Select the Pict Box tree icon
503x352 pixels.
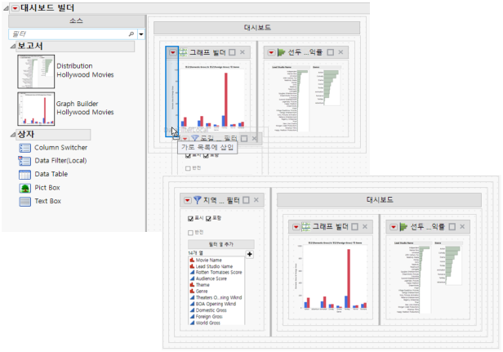25,188
